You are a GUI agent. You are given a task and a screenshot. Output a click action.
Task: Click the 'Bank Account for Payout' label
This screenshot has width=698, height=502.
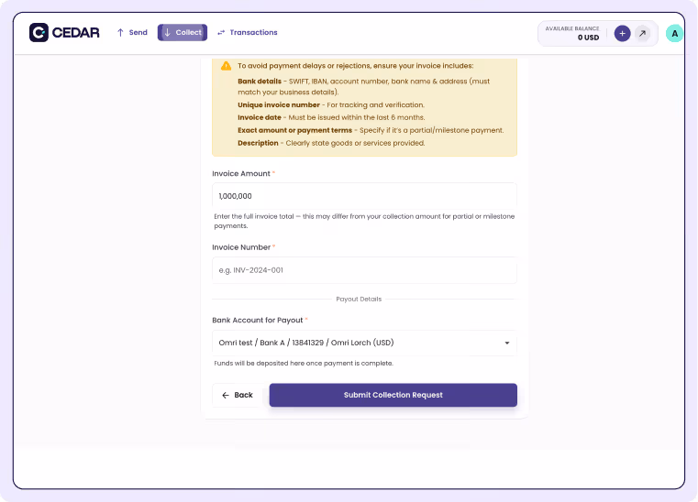pyautogui.click(x=258, y=320)
